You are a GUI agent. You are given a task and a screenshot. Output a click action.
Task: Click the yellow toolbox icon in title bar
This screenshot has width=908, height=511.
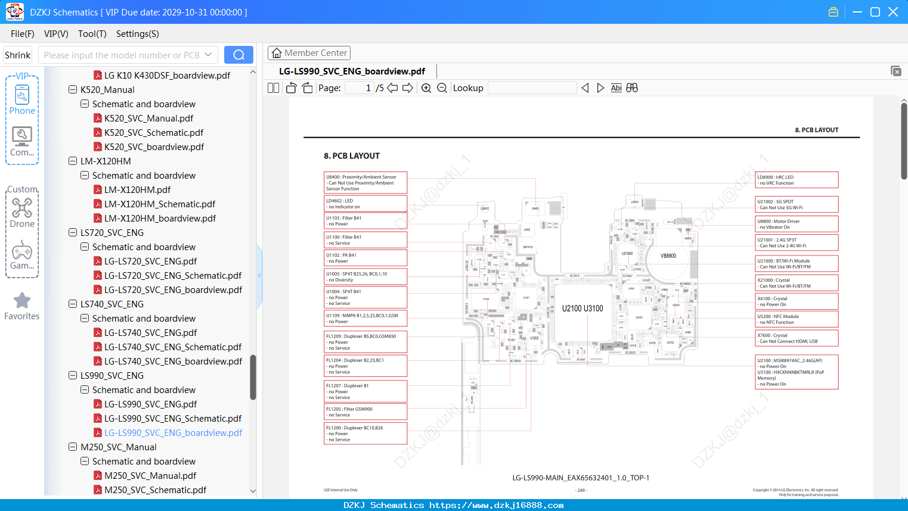pyautogui.click(x=833, y=12)
